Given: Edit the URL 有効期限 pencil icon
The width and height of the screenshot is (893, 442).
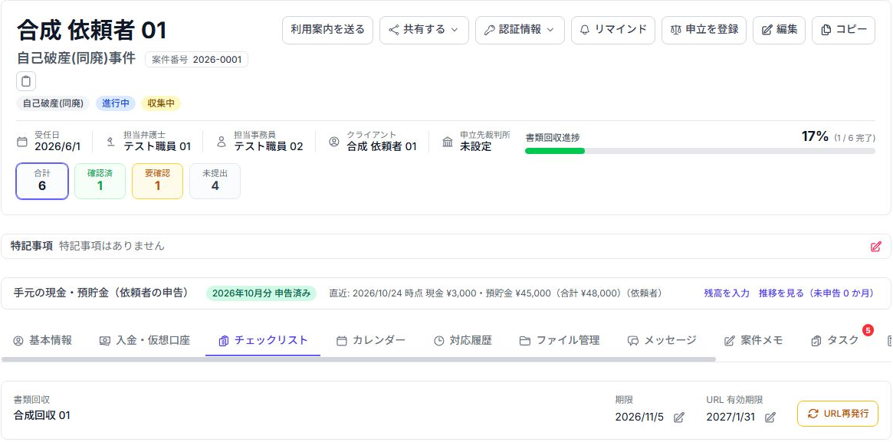Looking at the screenshot, I should click(x=770, y=417).
